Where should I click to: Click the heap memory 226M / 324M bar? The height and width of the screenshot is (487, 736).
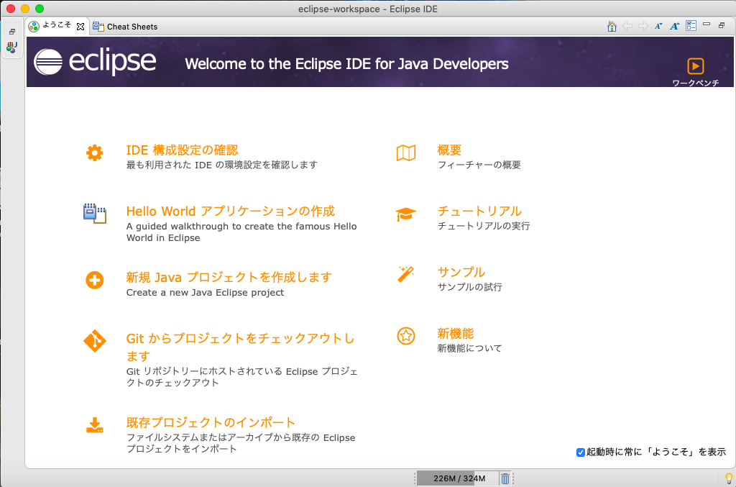459,479
